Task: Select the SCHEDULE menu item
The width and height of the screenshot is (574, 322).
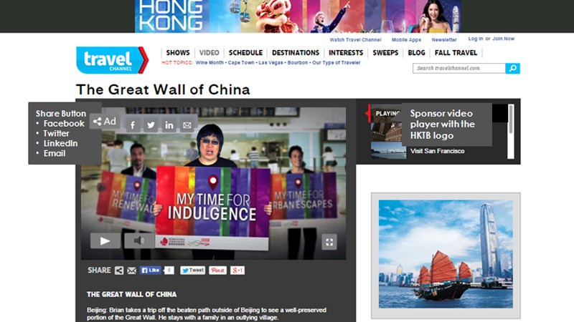Action: [x=245, y=53]
